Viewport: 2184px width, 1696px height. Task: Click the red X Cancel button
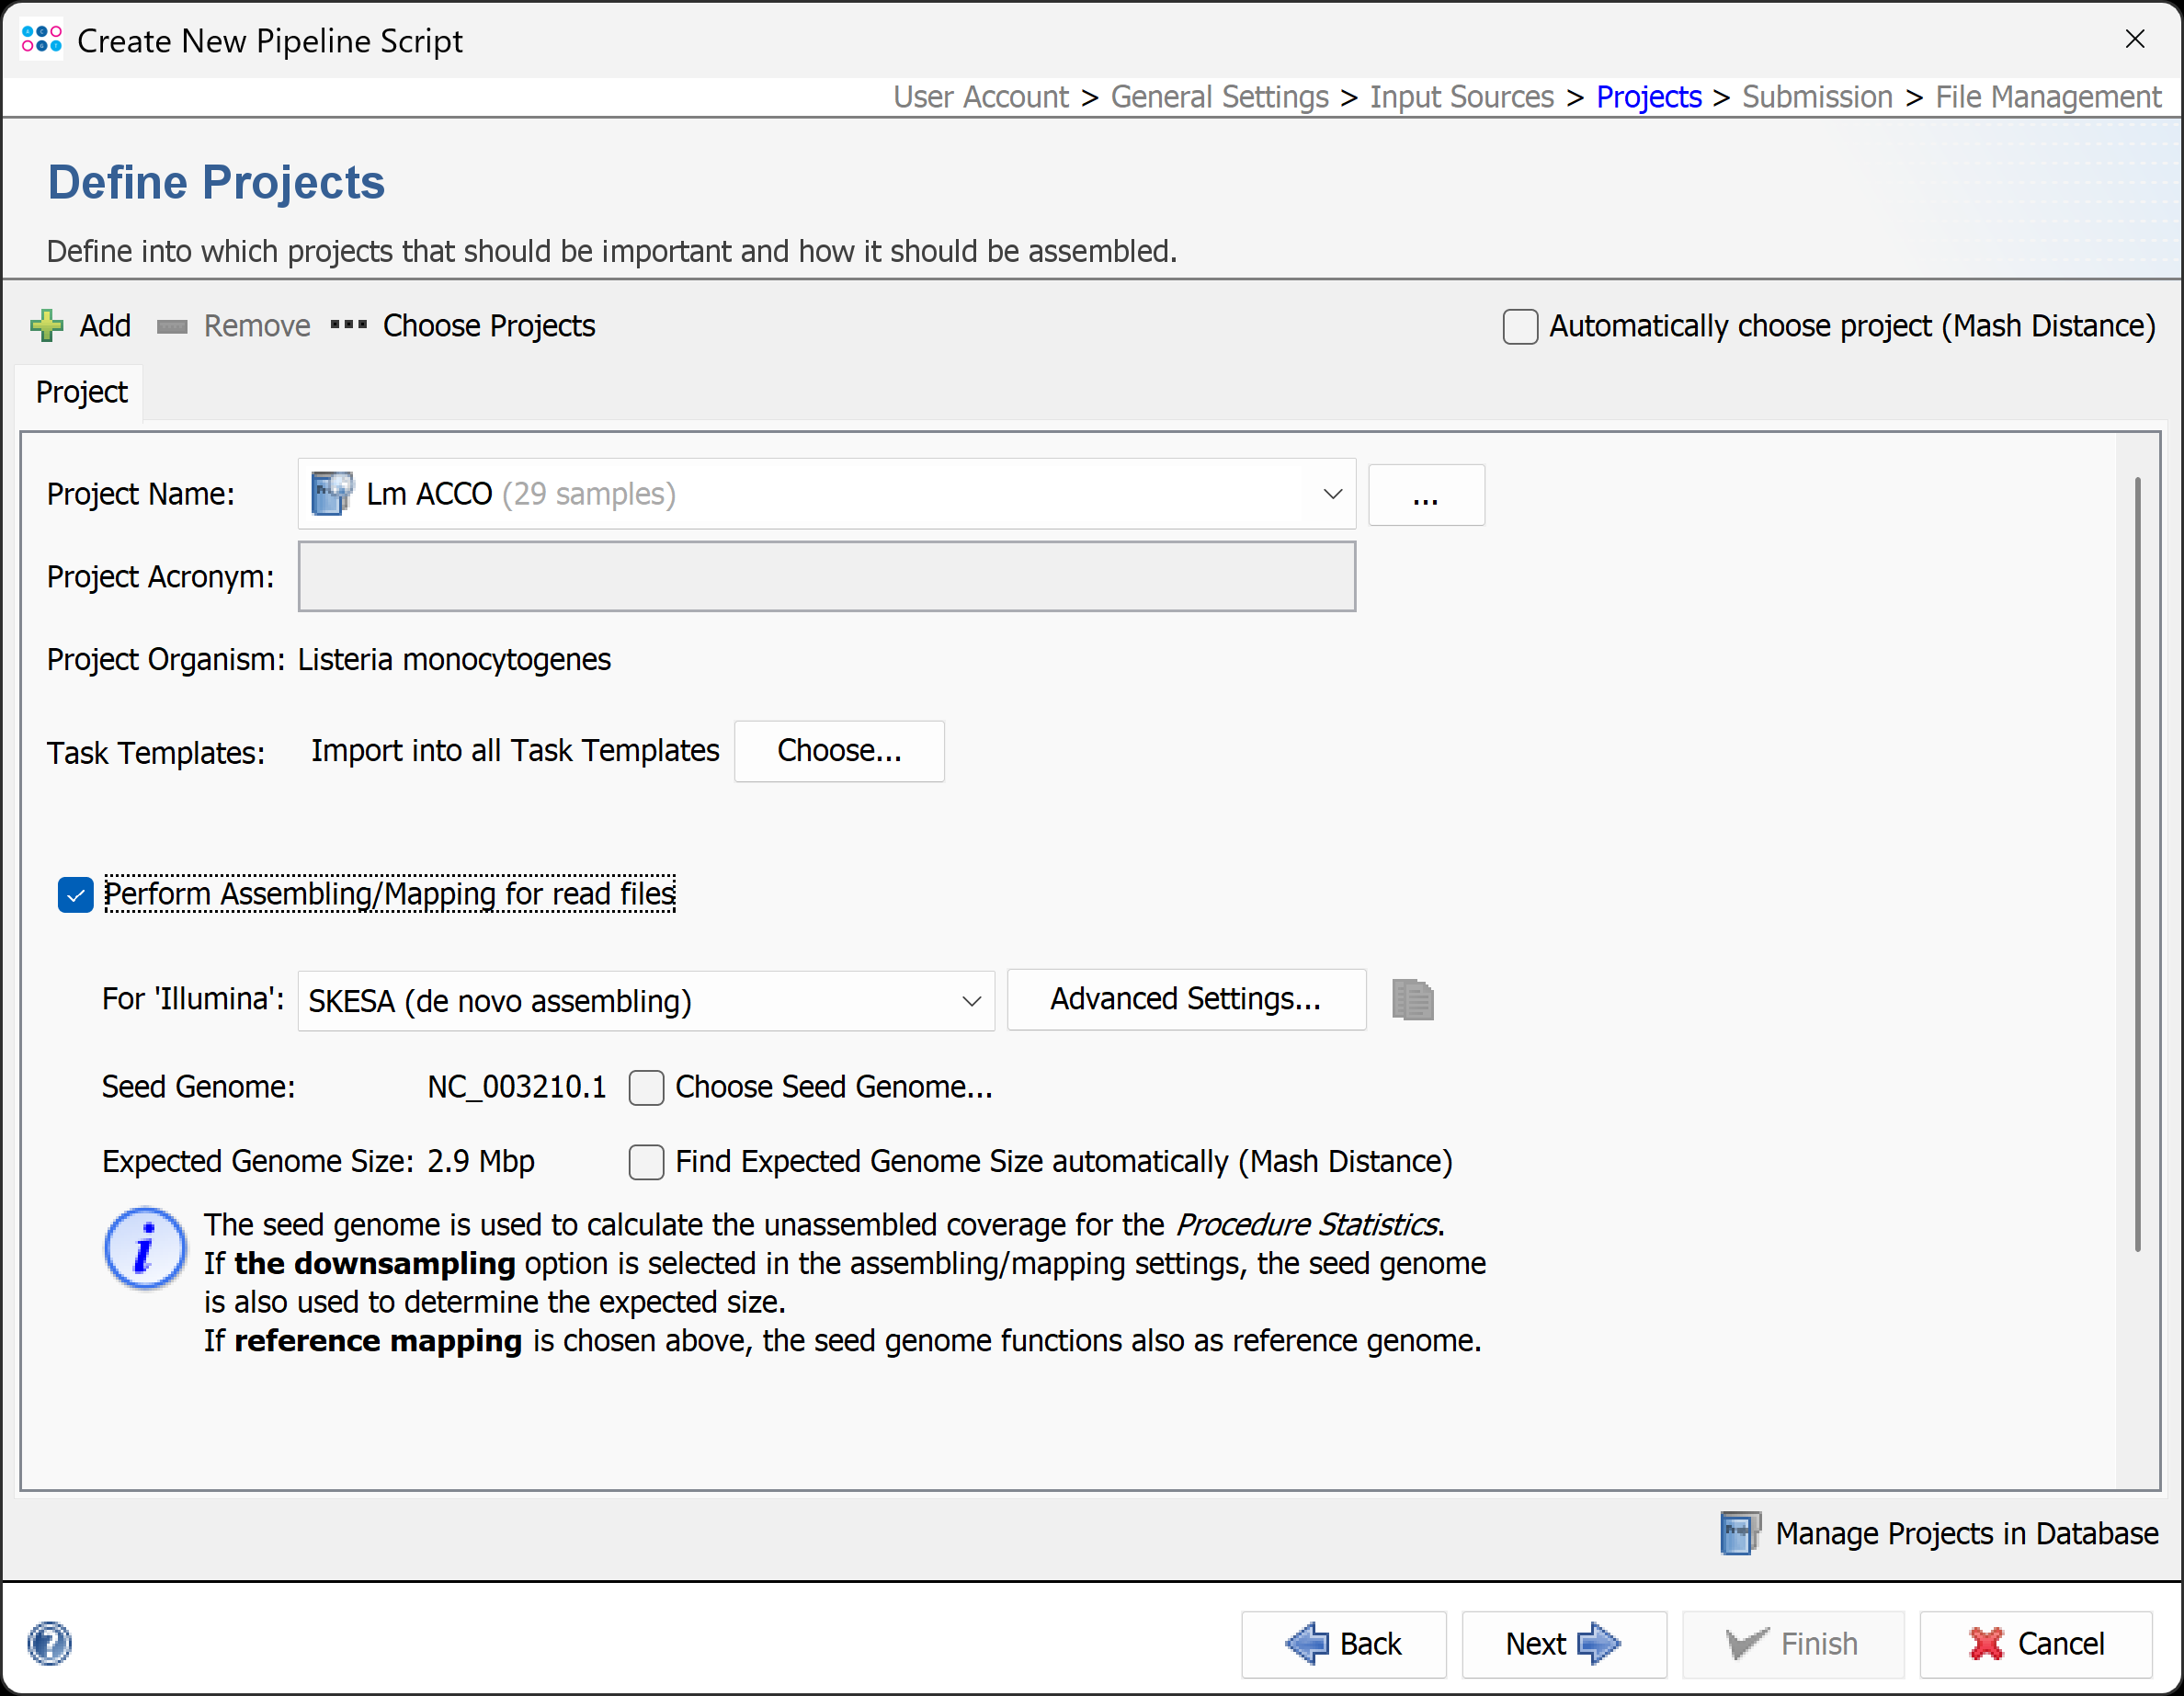click(2036, 1643)
